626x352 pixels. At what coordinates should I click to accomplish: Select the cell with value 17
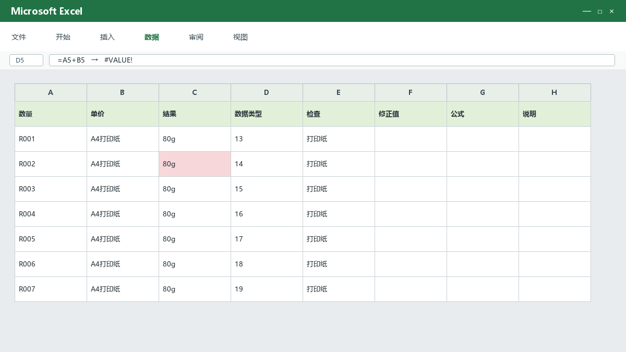point(267,239)
